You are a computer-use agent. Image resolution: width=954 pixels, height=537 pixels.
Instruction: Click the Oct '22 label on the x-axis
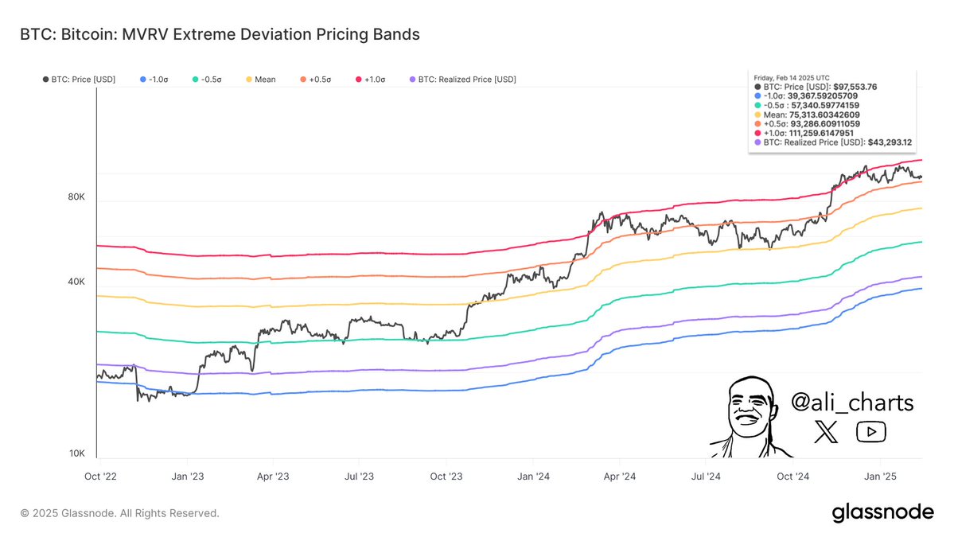(x=100, y=476)
